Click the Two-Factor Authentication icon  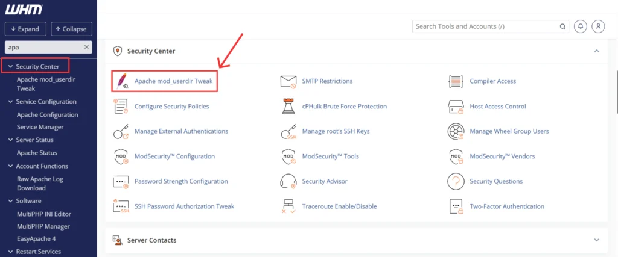456,206
